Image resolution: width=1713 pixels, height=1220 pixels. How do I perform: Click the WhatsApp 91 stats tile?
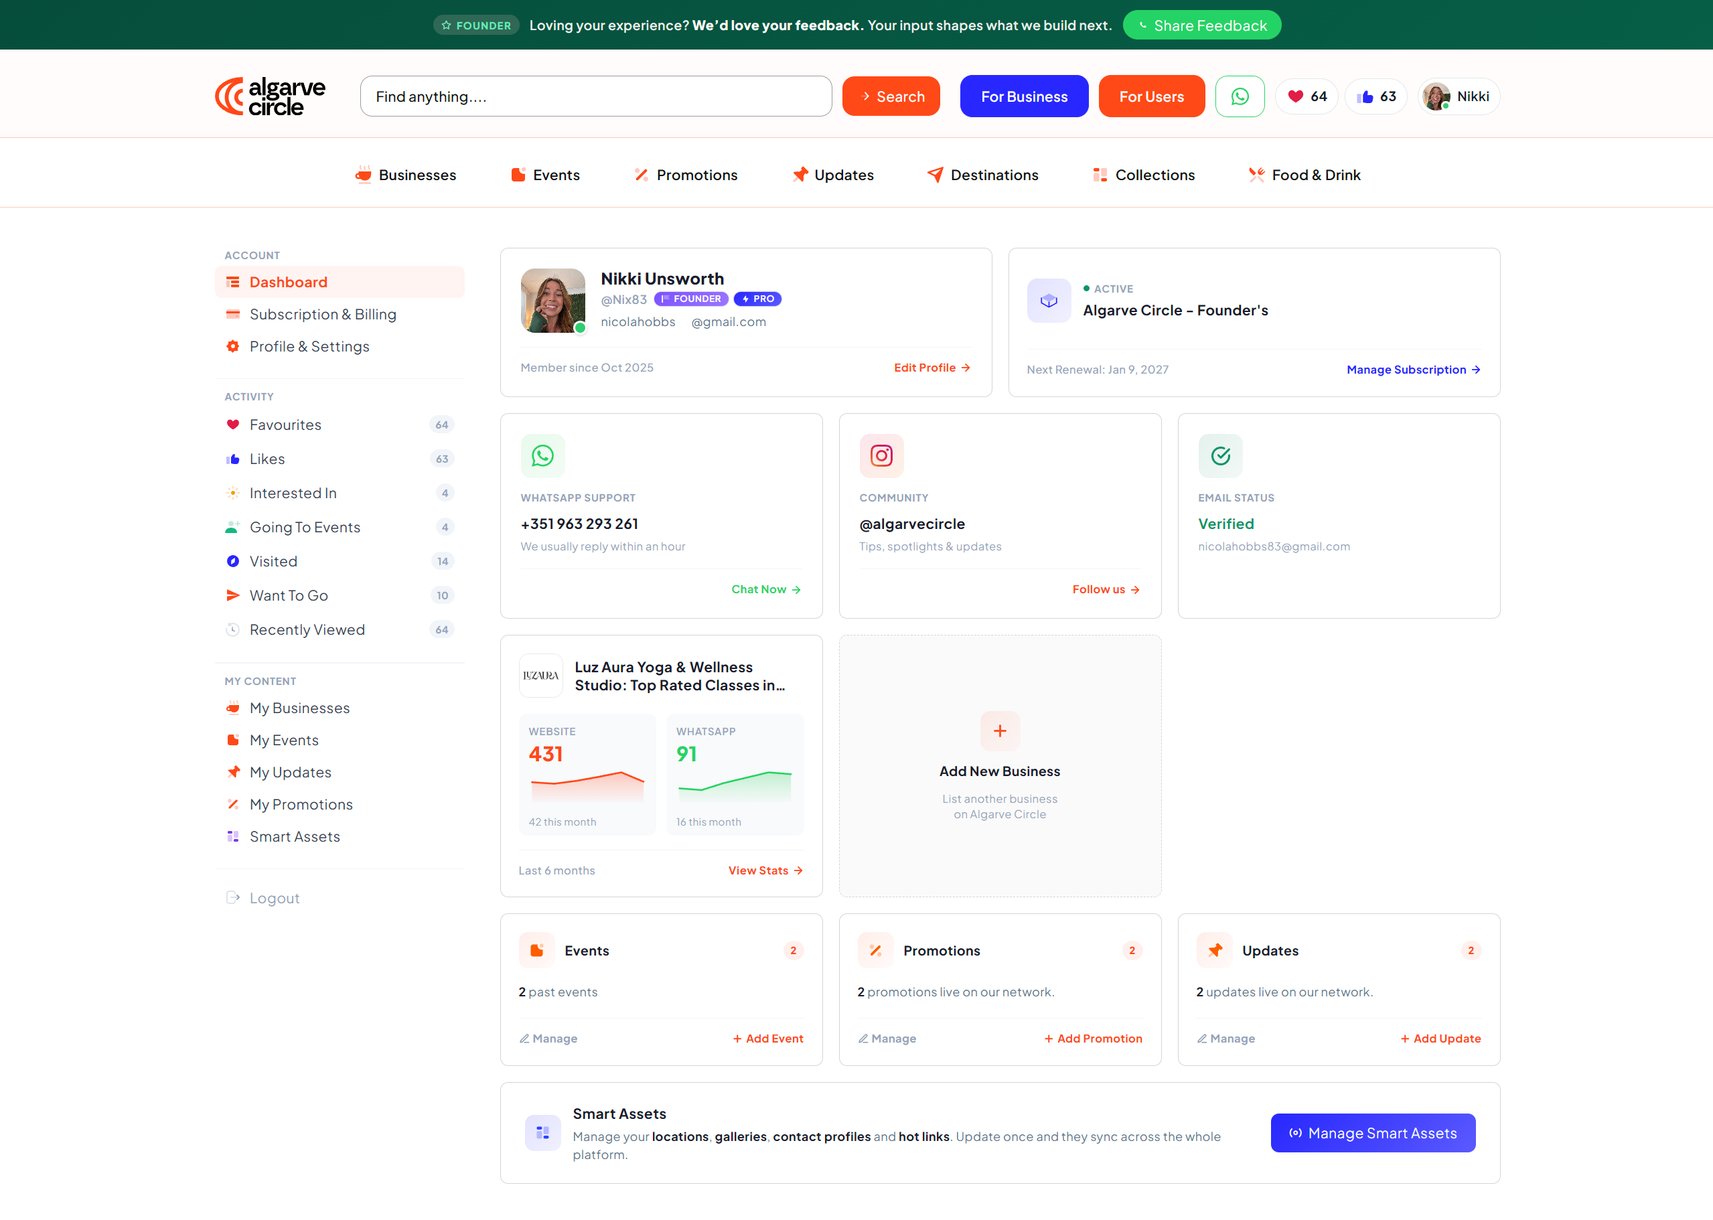click(x=734, y=775)
